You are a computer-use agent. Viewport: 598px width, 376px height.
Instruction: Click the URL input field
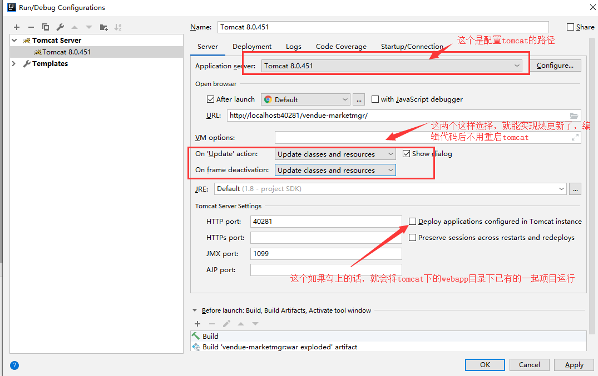[x=404, y=116]
